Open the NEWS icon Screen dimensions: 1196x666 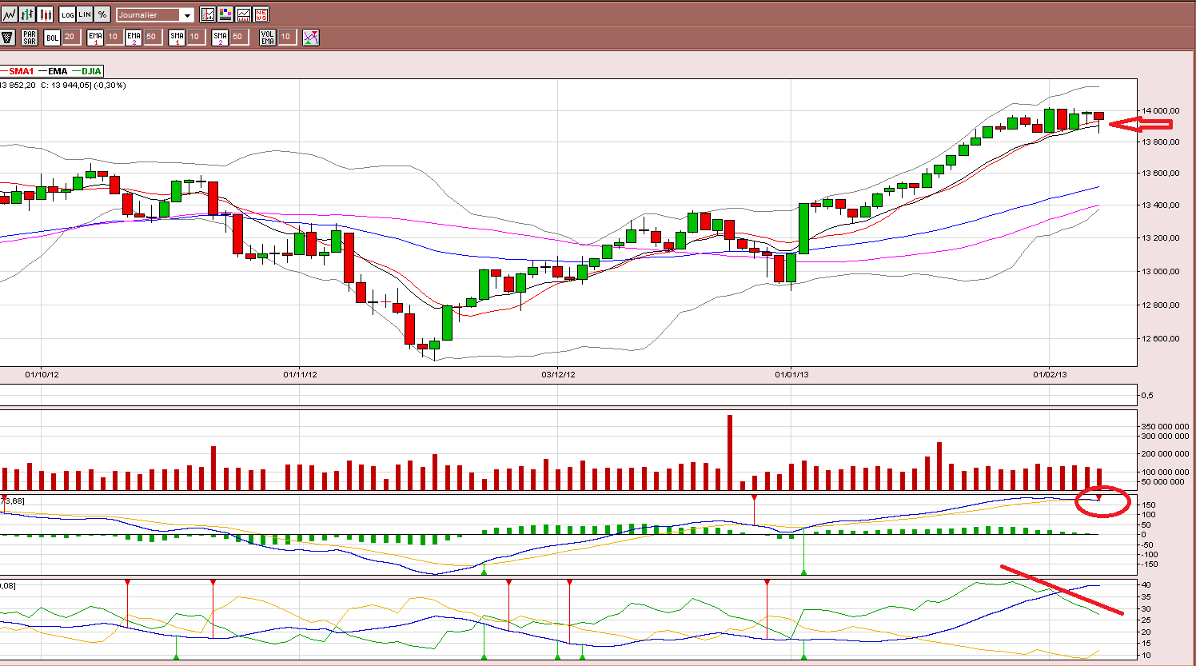261,14
